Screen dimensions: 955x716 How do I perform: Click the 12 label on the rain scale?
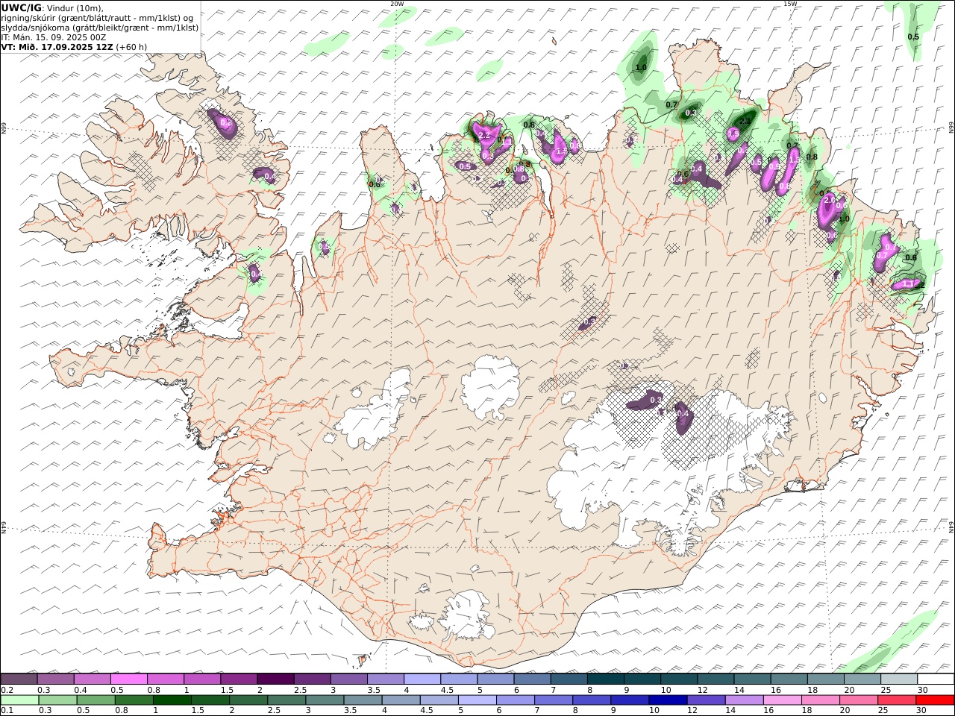click(693, 710)
